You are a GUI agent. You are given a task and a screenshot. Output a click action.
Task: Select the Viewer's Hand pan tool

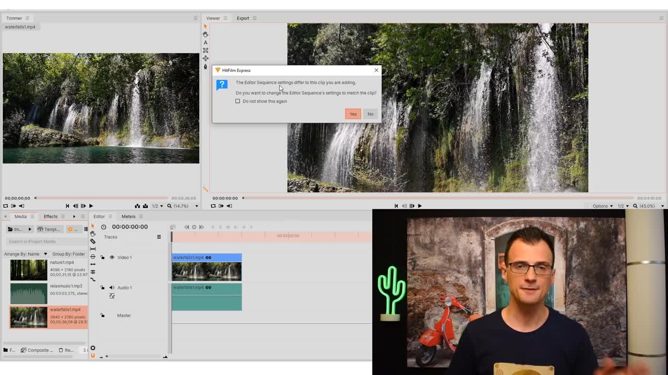pyautogui.click(x=206, y=34)
